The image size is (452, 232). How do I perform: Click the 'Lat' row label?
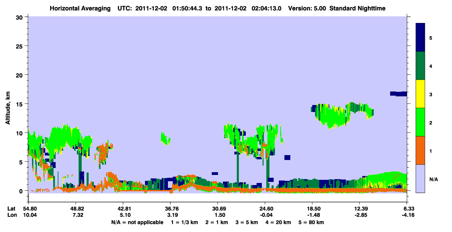pyautogui.click(x=11, y=208)
